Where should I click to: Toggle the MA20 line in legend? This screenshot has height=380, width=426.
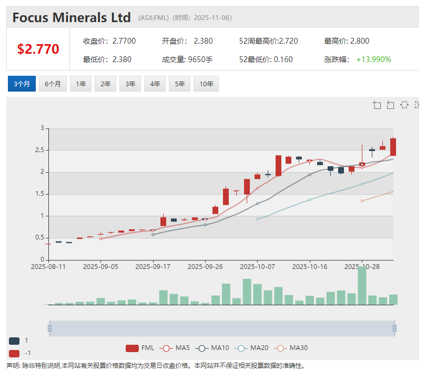click(x=251, y=348)
